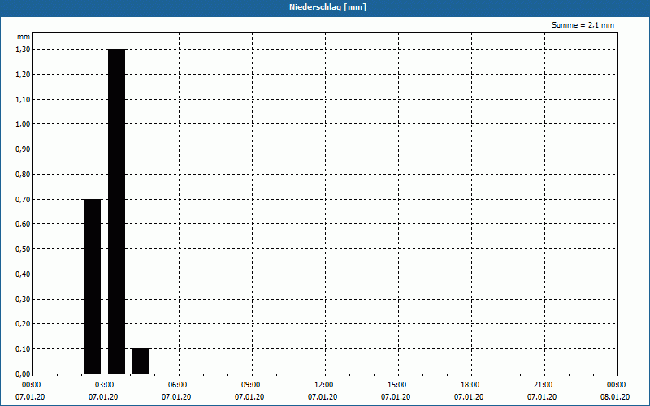650x406 pixels.
Task: Click the 0,70 y-axis value
Action: click(x=23, y=199)
